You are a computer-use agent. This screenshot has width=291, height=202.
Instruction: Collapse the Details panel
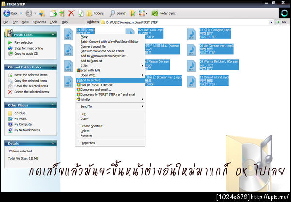point(53,143)
